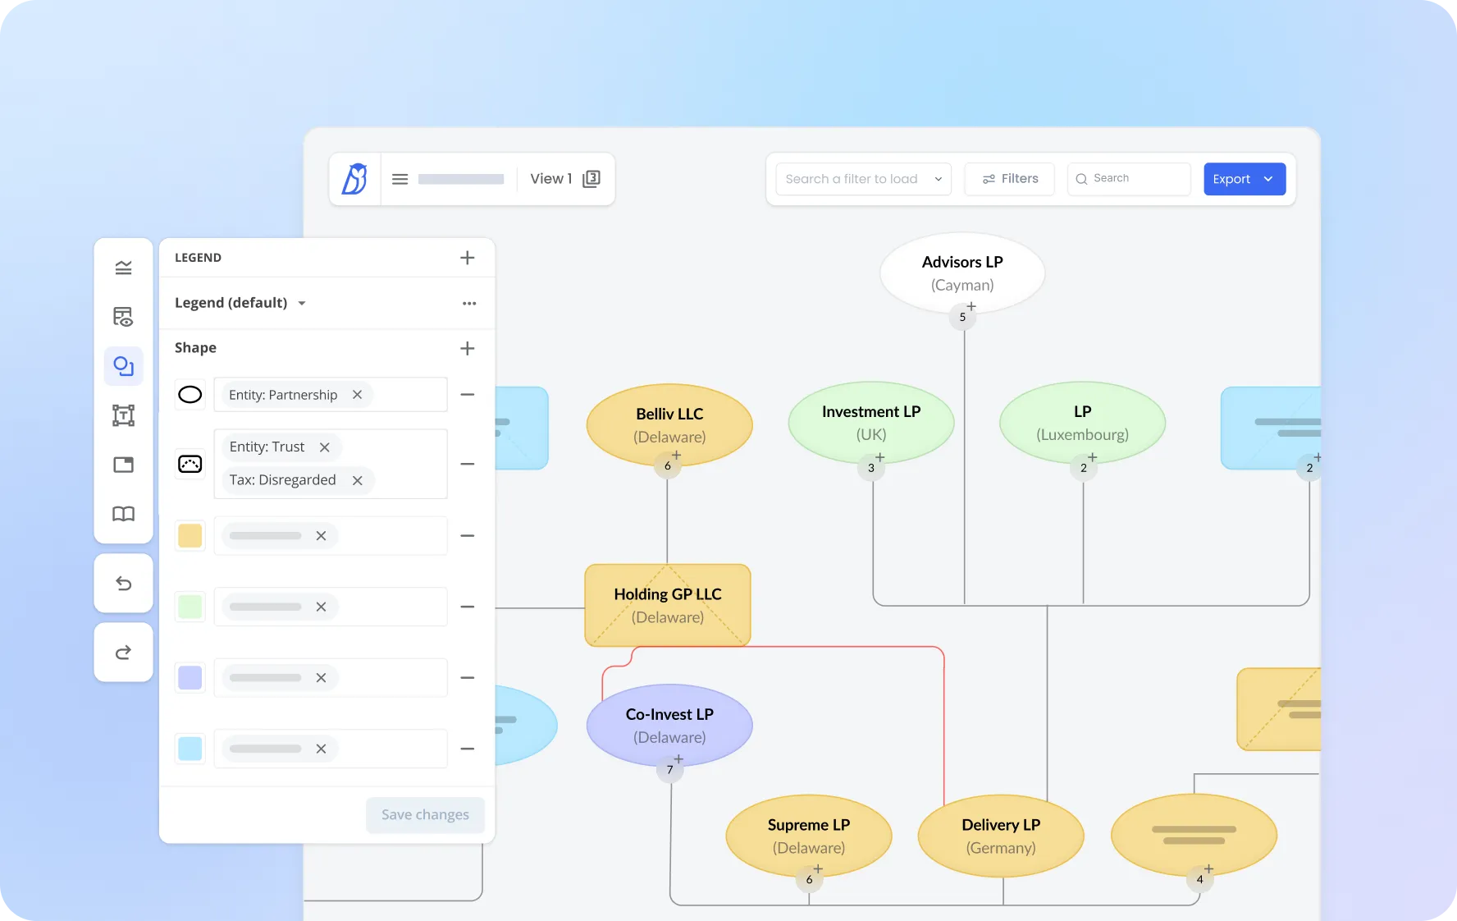Screen dimensions: 1457x921
Task: Expand Advisors LP node plus icon
Action: (971, 306)
